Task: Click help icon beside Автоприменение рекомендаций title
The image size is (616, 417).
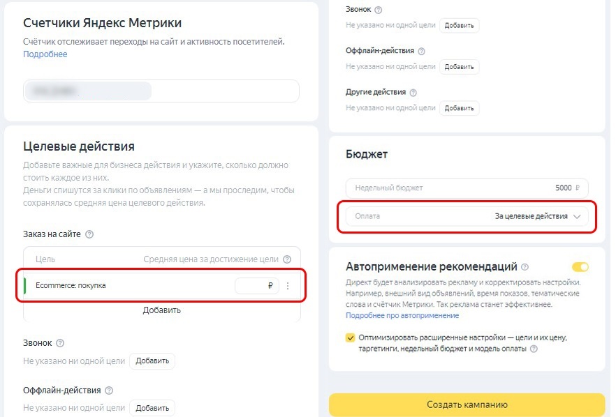Action: pos(525,267)
